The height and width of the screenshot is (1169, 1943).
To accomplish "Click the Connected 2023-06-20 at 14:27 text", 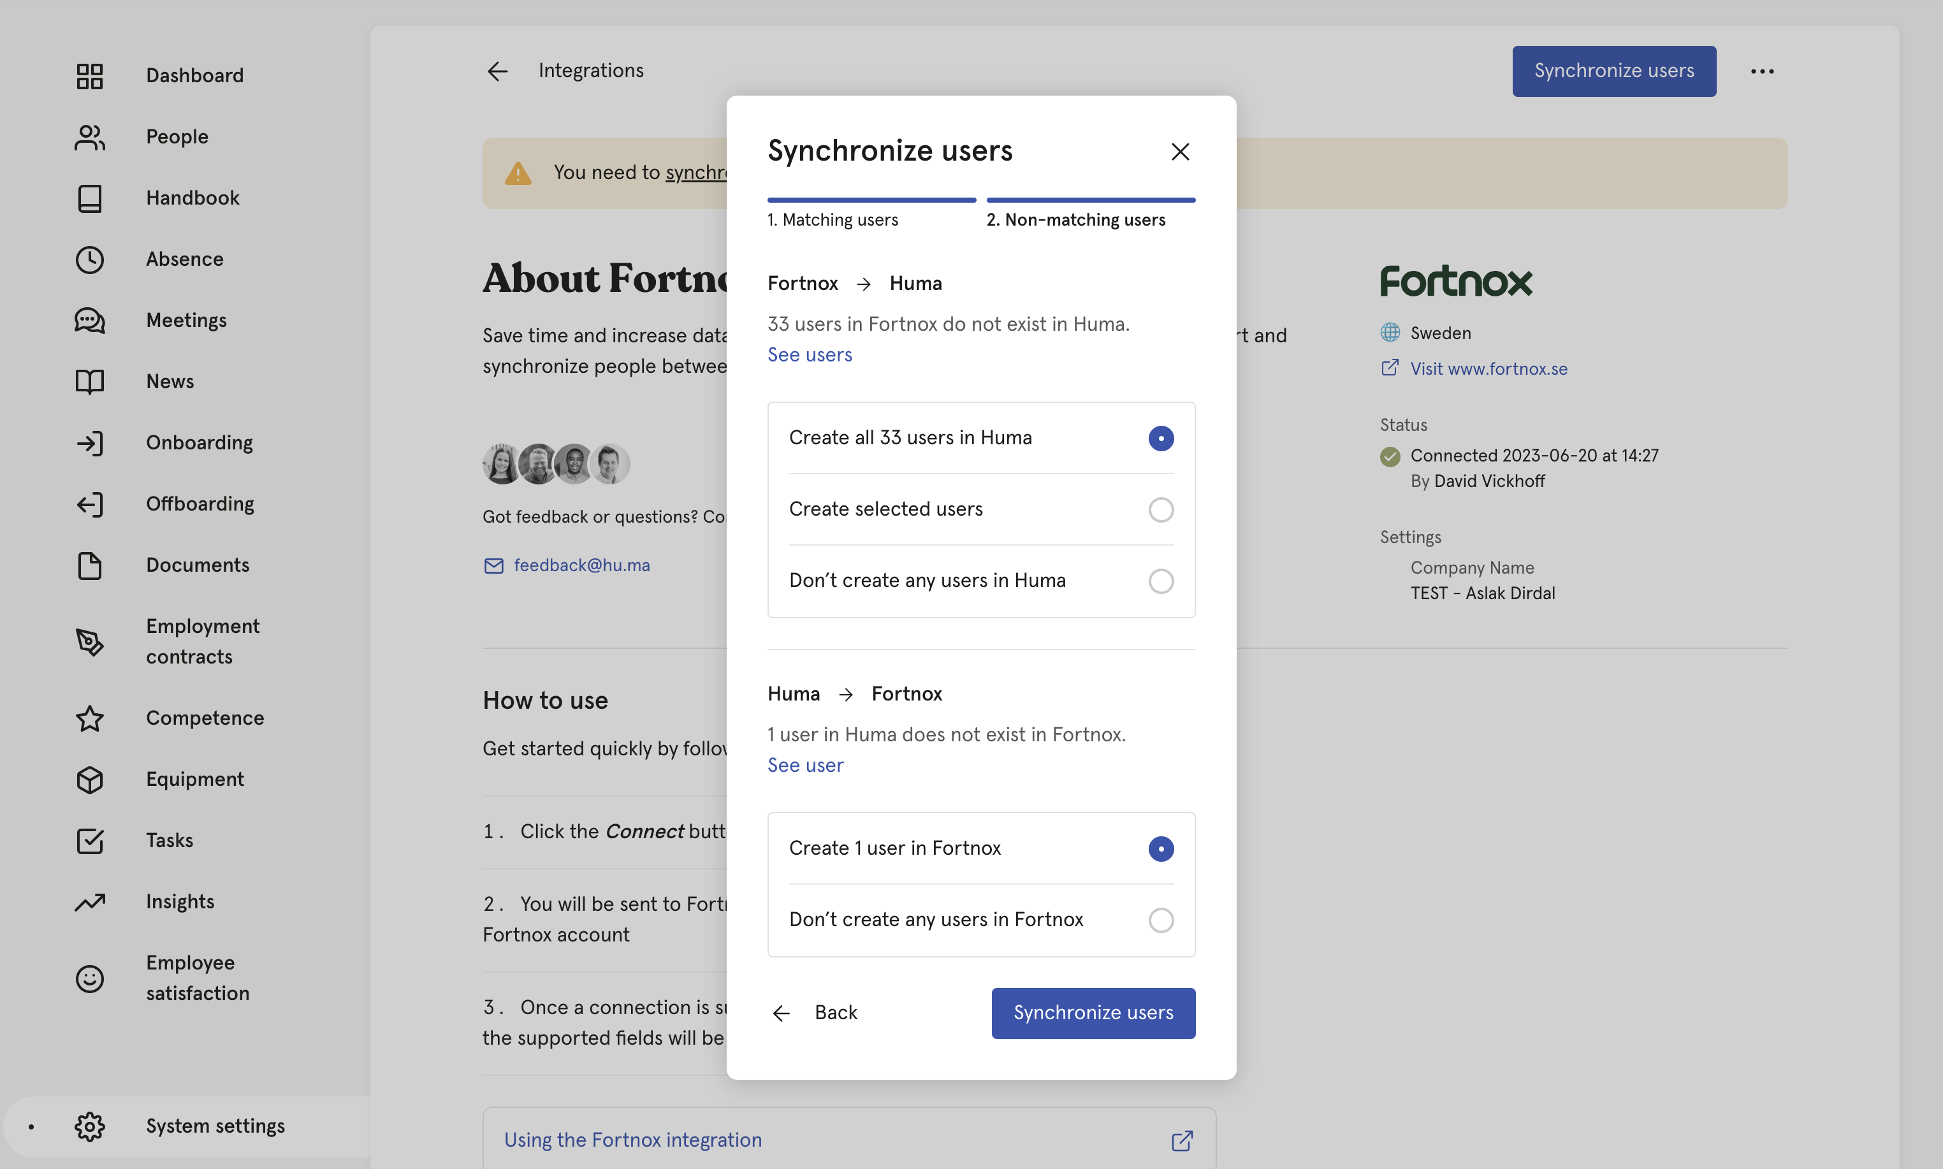I will pos(1534,456).
